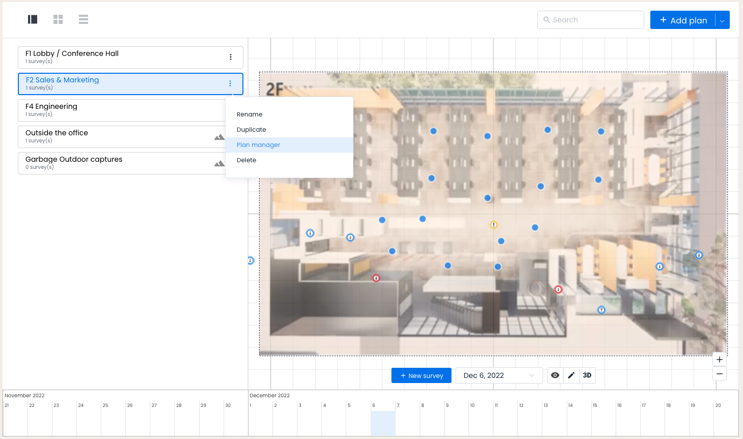Select the highlighted December 6 timeline cell
This screenshot has height=439, width=743.
pyautogui.click(x=383, y=423)
